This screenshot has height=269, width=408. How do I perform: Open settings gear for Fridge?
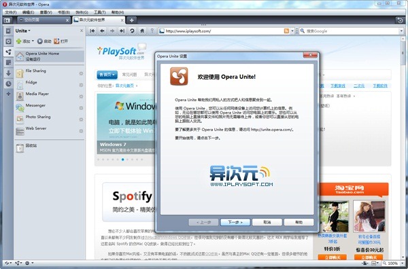pyautogui.click(x=81, y=85)
